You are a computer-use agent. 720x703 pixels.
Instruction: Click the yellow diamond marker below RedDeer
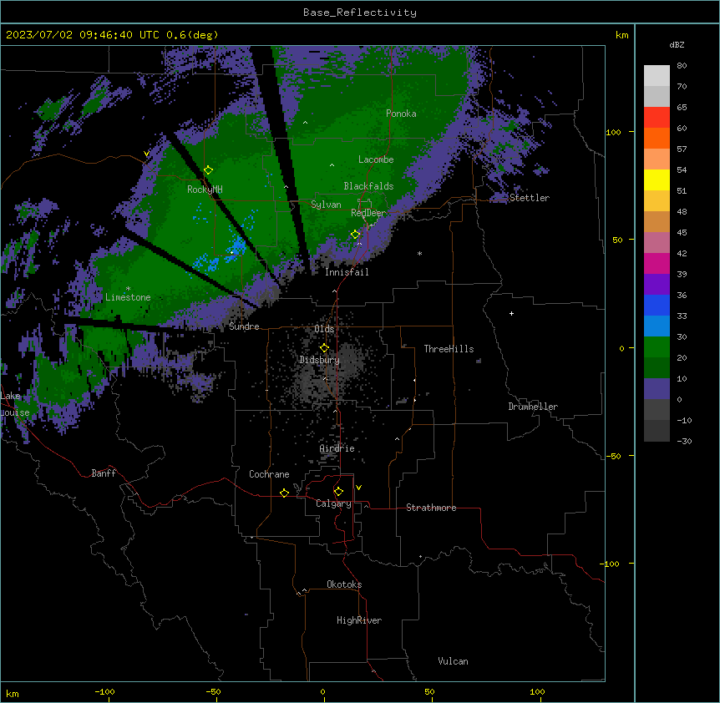tap(355, 235)
